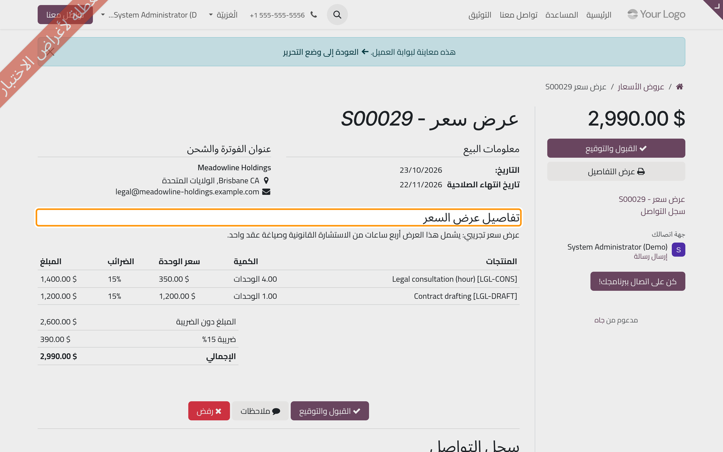
Task: Jump to عرض سعر - S00029 sidebar link
Action: [651, 199]
